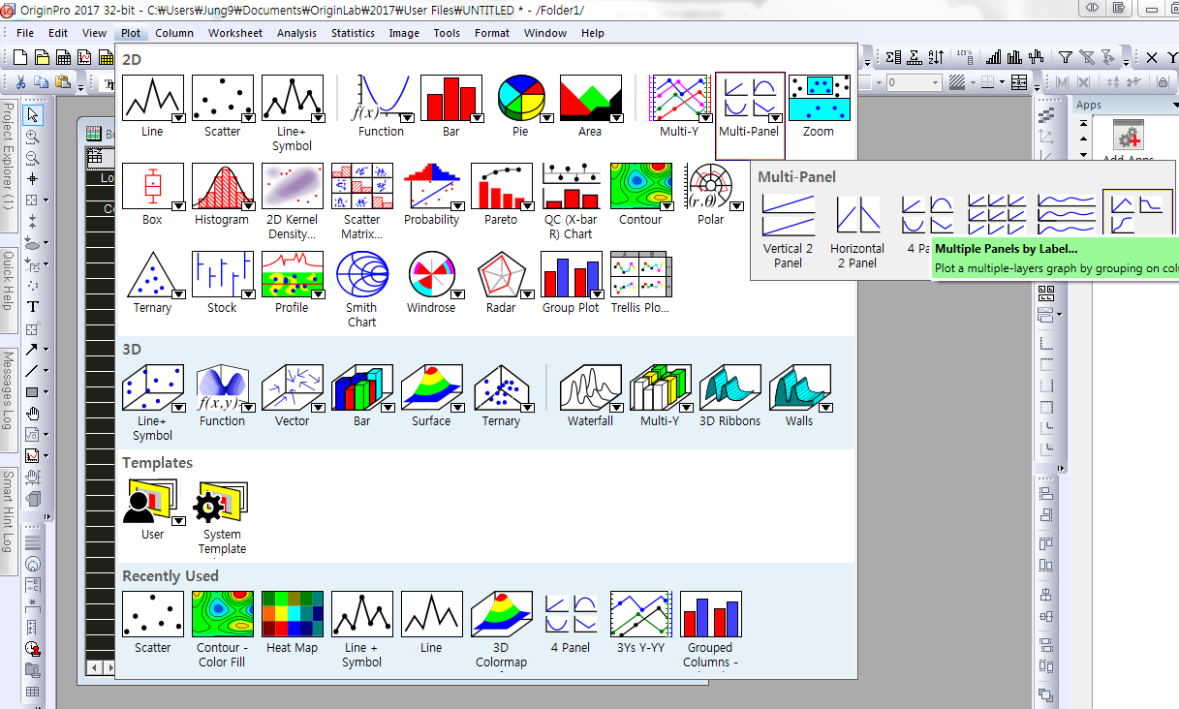Select the Trellis Plot icon
The width and height of the screenshot is (1179, 709).
tap(640, 274)
